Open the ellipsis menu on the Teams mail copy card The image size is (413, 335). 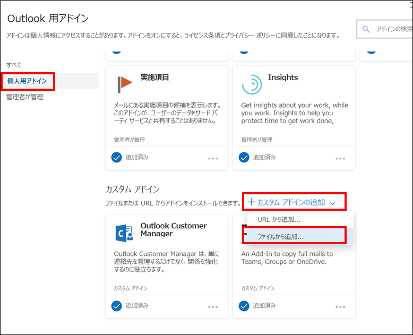coord(340,307)
